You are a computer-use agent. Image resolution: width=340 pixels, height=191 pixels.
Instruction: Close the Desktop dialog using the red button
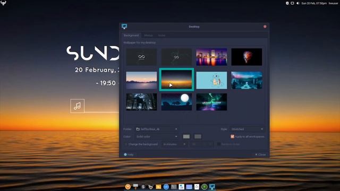(265, 27)
